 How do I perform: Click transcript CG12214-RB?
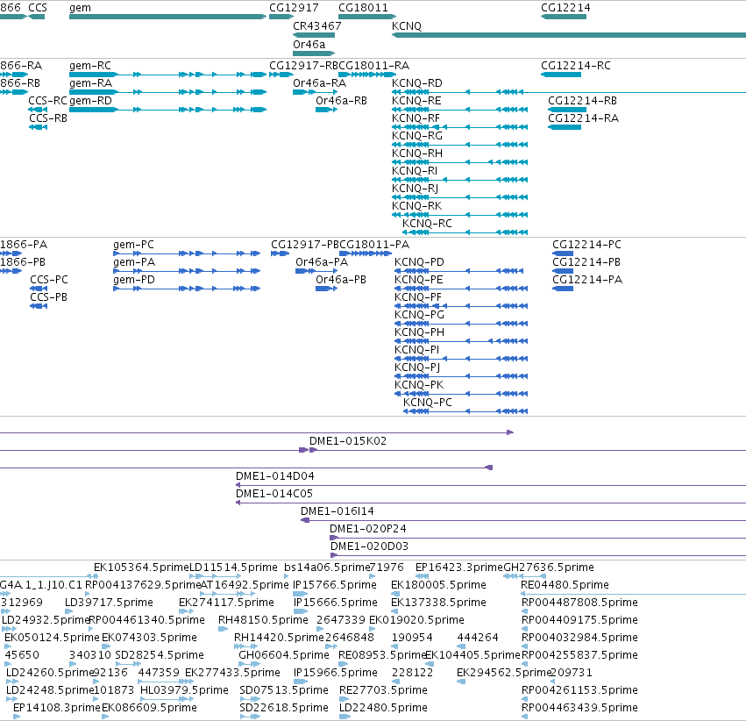point(567,110)
